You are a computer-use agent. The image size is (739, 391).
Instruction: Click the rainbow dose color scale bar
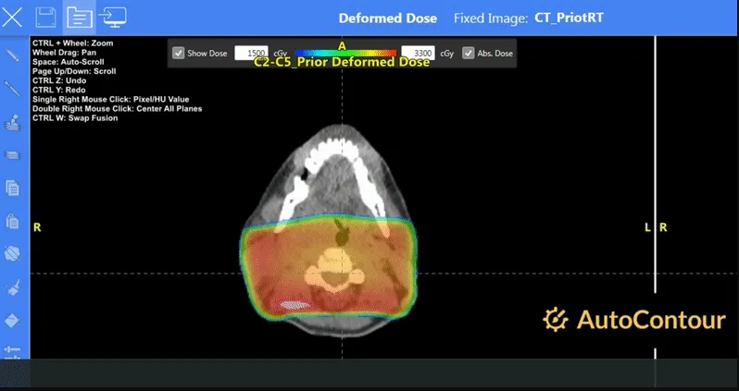click(x=345, y=54)
